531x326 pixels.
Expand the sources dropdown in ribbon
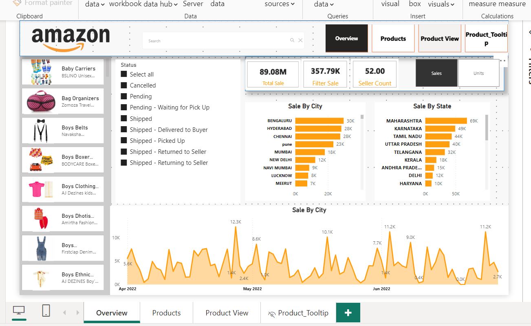pyautogui.click(x=280, y=4)
